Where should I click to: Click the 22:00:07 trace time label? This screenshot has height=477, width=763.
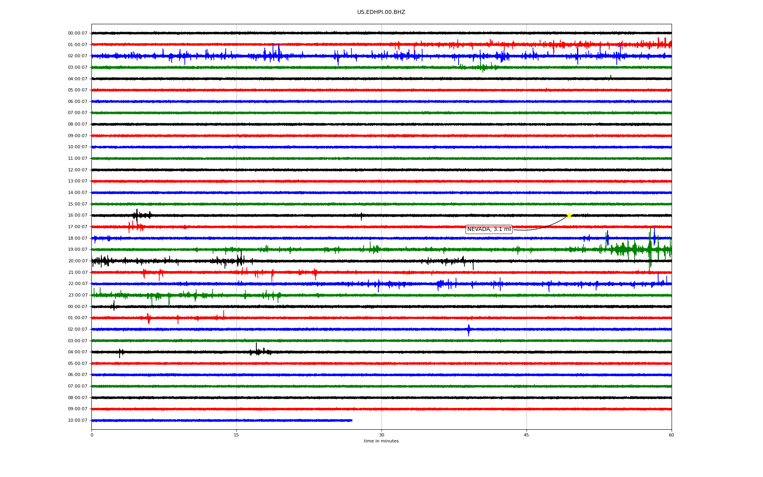click(x=77, y=284)
